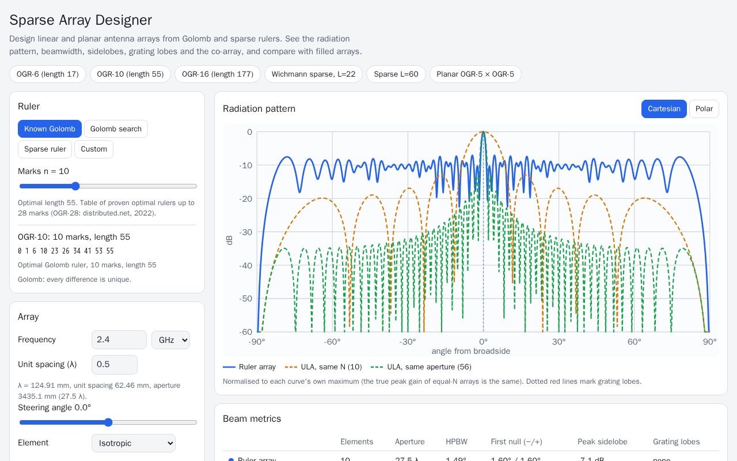Open the Element type Isotropic dropdown
This screenshot has width=737, height=461.
point(134,443)
